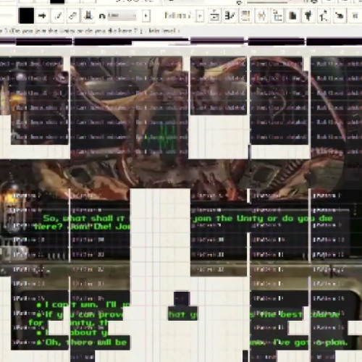Click the arrow next to Pattern 2

click(200, 16)
